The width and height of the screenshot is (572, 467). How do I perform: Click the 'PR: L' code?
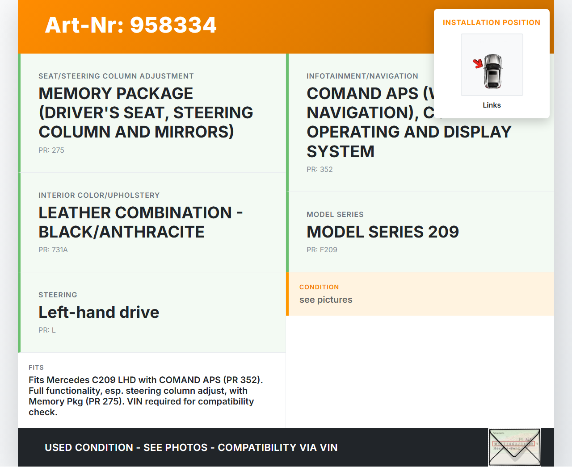tap(47, 330)
